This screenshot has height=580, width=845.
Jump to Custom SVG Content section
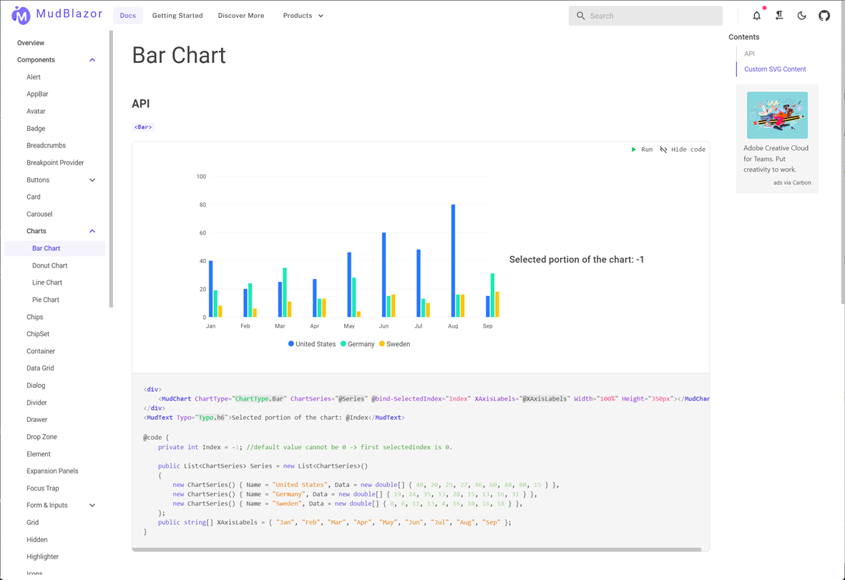click(775, 69)
